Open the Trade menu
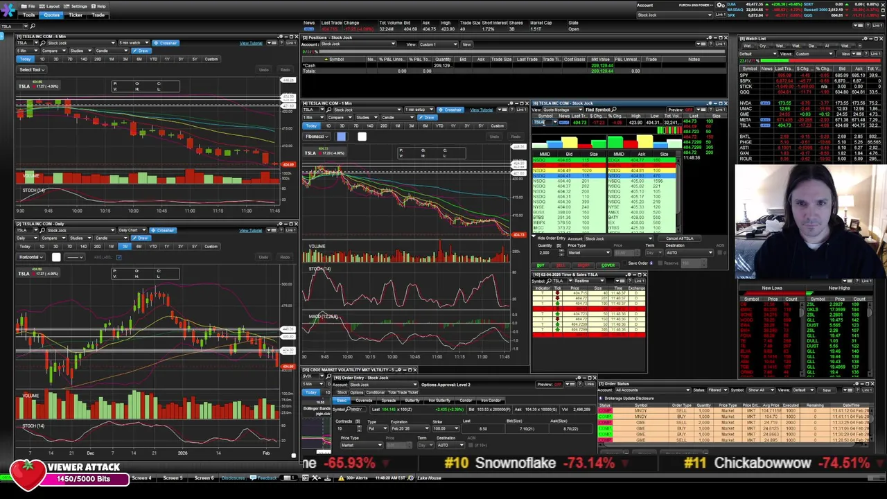The width and height of the screenshot is (887, 499). pos(98,15)
